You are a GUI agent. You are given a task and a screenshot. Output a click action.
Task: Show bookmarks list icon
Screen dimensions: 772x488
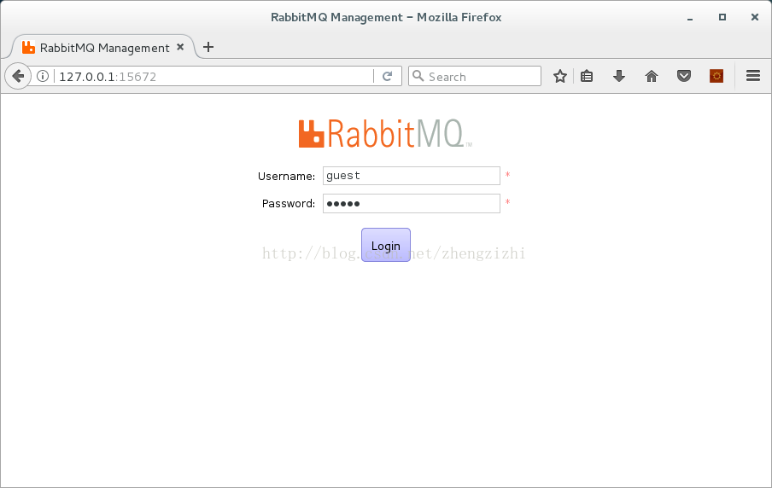587,76
